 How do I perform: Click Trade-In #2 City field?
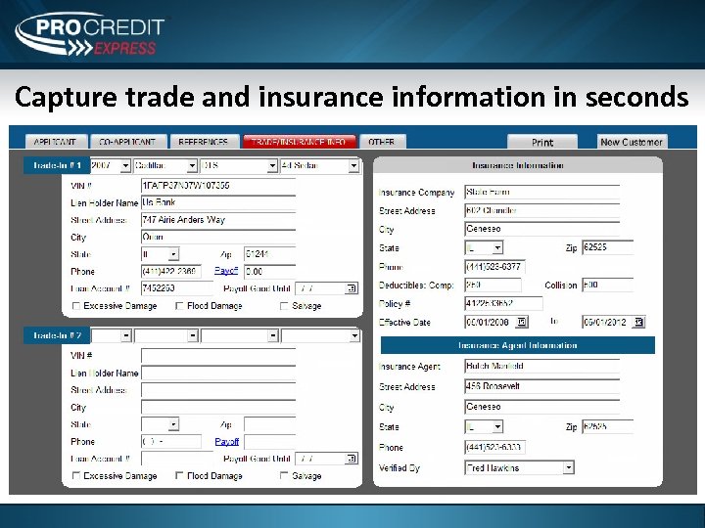point(218,407)
